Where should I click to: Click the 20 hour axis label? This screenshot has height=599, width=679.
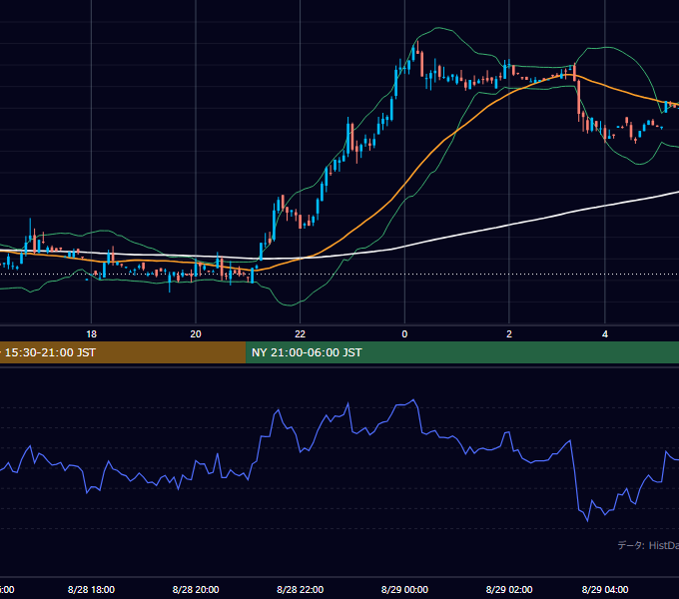(x=196, y=334)
